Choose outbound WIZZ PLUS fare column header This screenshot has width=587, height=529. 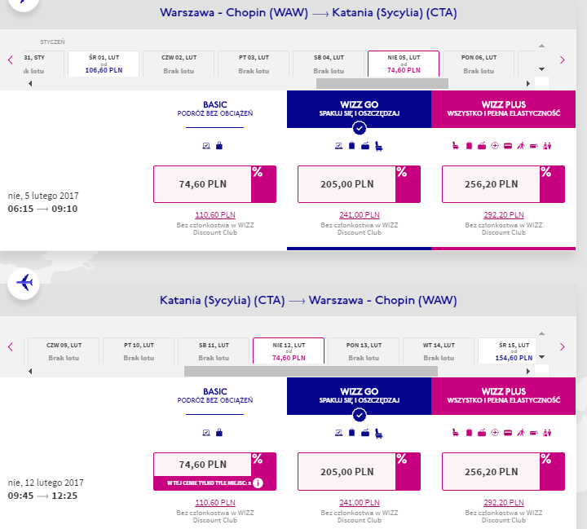click(x=504, y=109)
